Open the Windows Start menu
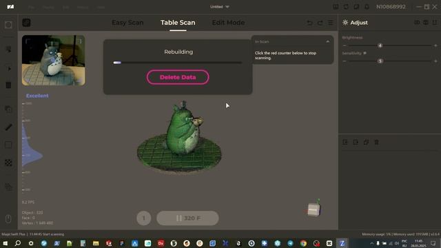The image size is (441, 248). [x=5, y=243]
